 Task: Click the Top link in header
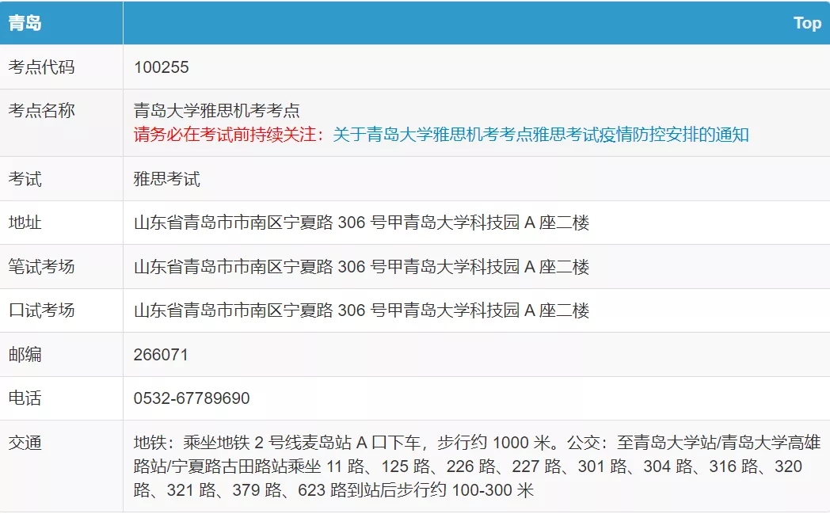click(x=807, y=23)
